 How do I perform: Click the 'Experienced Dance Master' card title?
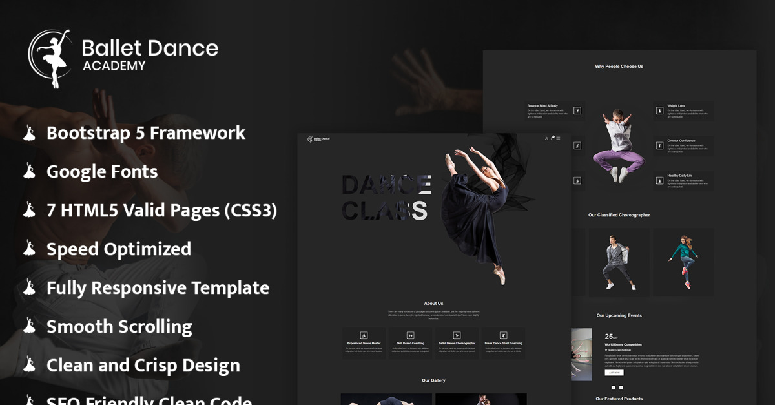[364, 344]
